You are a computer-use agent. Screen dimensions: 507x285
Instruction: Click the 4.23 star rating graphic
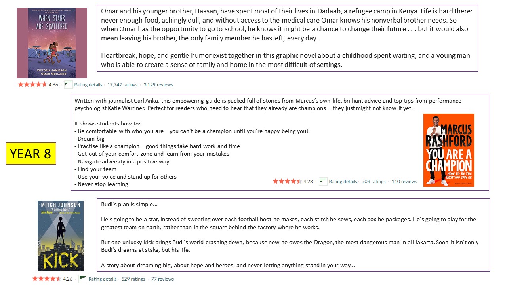click(287, 181)
